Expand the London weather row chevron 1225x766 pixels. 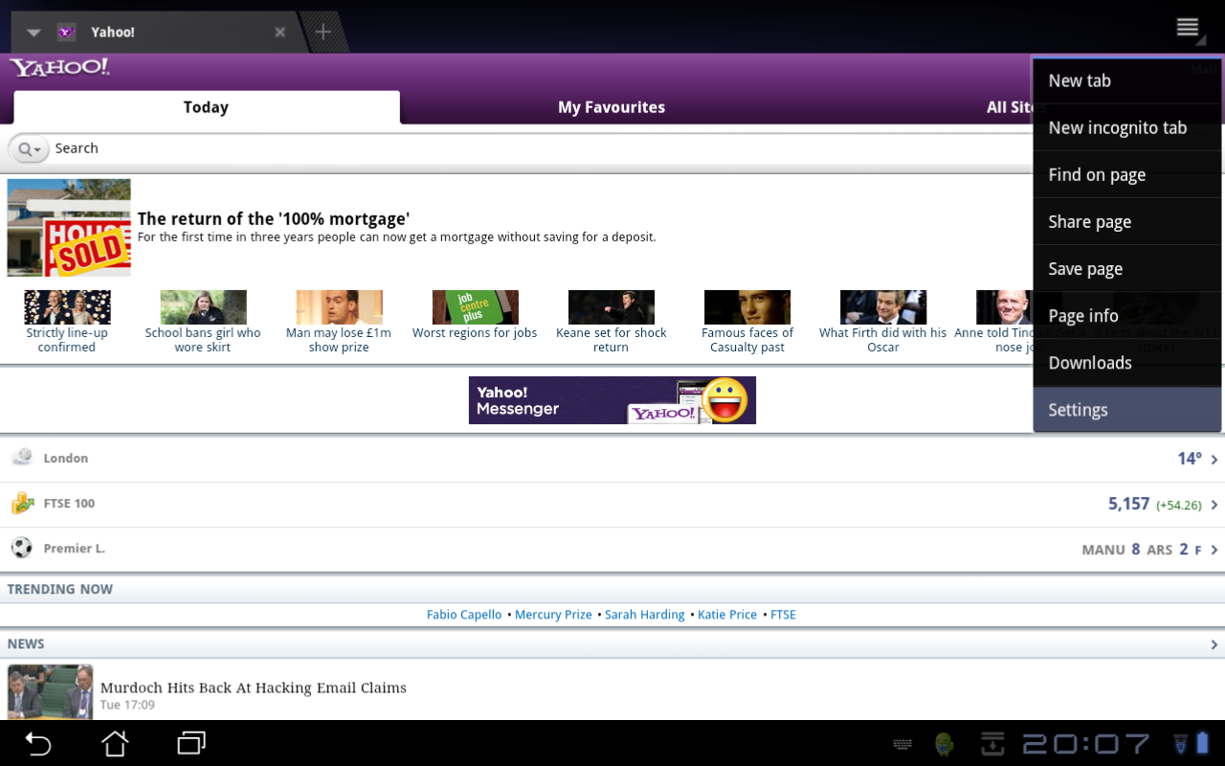coord(1214,460)
